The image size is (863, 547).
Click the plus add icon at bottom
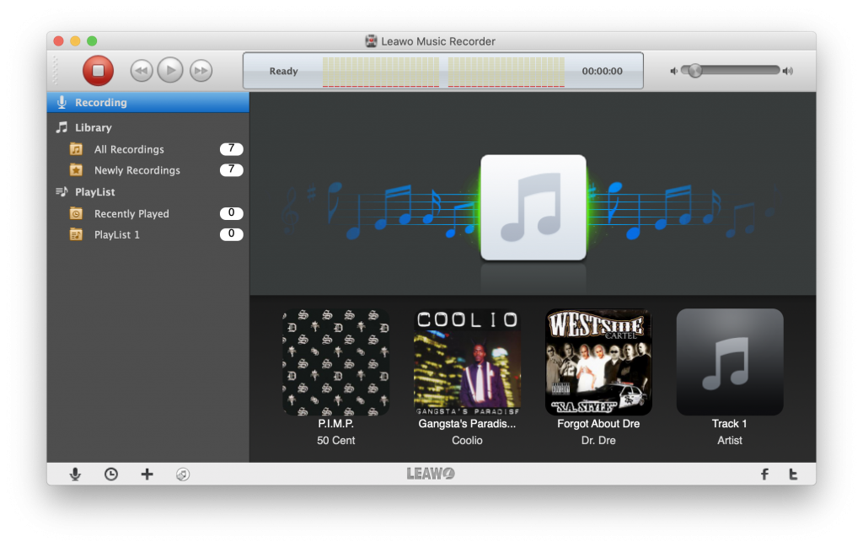pos(147,475)
